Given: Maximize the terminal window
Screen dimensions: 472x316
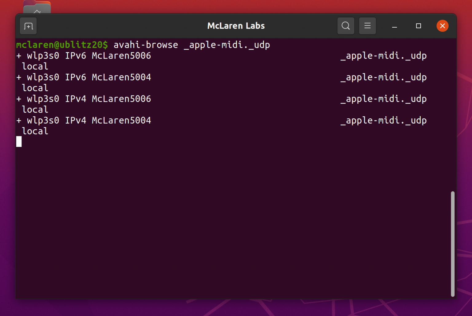Looking at the screenshot, I should [418, 26].
